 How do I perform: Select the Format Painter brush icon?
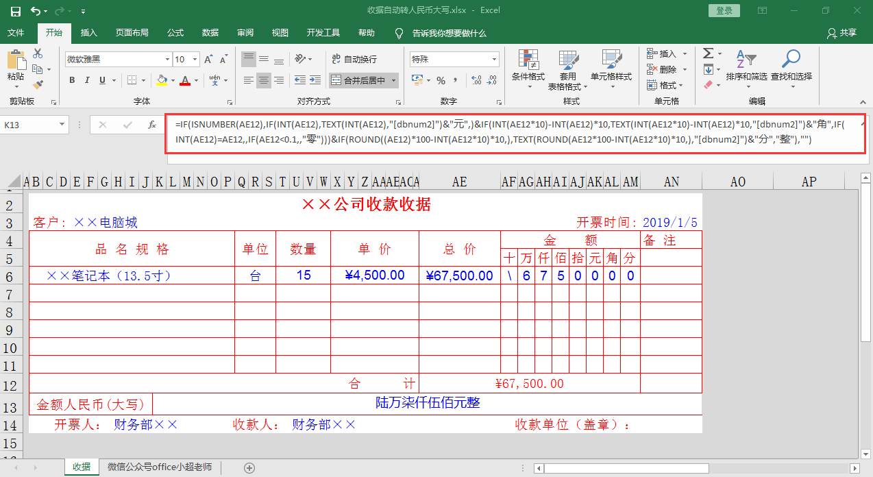point(38,84)
